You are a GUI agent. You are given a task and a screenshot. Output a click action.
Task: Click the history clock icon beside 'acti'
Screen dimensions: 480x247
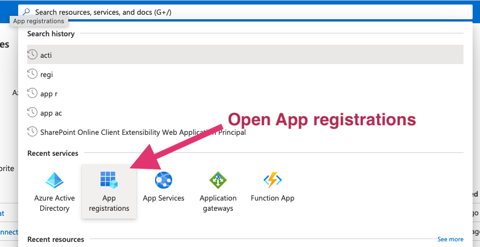click(32, 54)
